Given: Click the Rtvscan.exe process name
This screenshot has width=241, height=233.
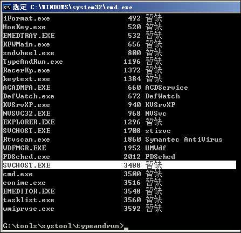Looking at the screenshot, I should 26,139.
